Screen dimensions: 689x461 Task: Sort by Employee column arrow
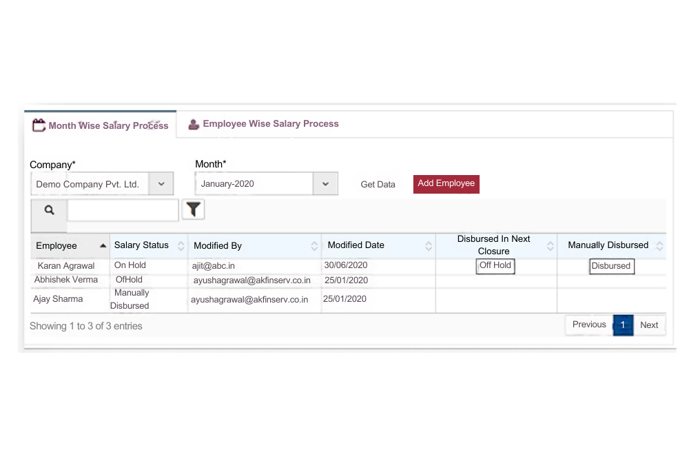[103, 246]
